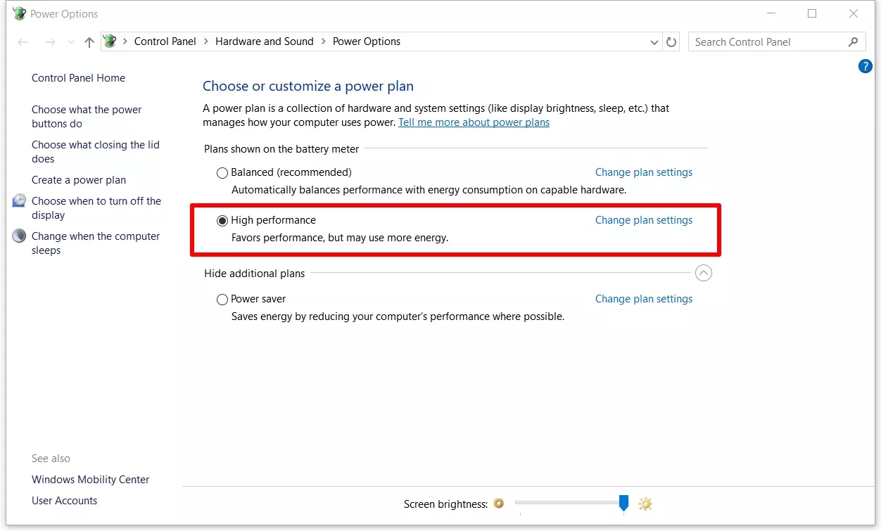Open Change plan settings for Power saver
The height and width of the screenshot is (531, 881).
pyautogui.click(x=643, y=299)
